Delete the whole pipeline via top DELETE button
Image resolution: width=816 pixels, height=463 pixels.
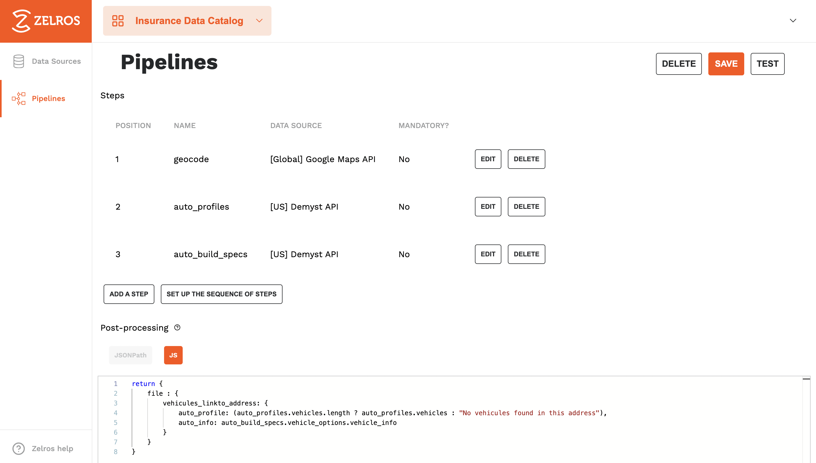(678, 63)
